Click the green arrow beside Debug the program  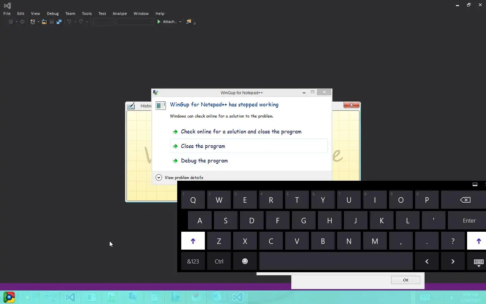click(175, 161)
